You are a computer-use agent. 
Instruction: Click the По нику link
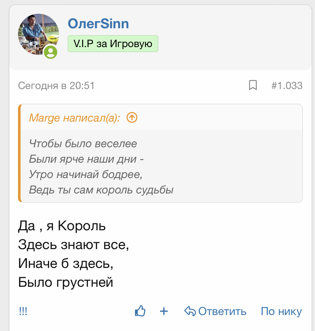click(281, 311)
